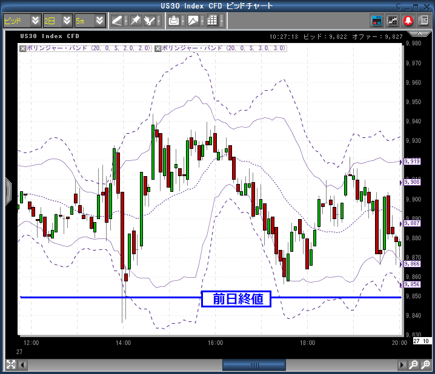
Task: Click the print chart icon
Action: tap(174, 21)
